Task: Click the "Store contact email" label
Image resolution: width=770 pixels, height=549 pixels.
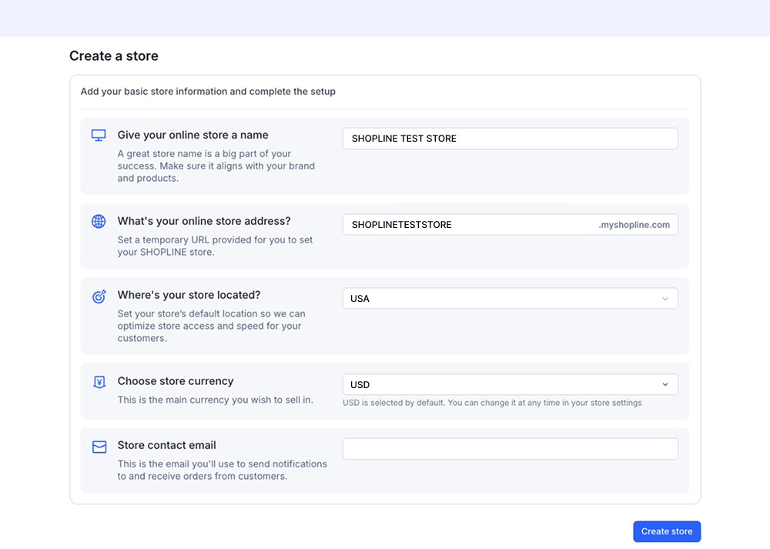Action: [x=166, y=445]
